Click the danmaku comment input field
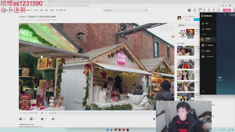This screenshot has height=132, width=235. 102,113
